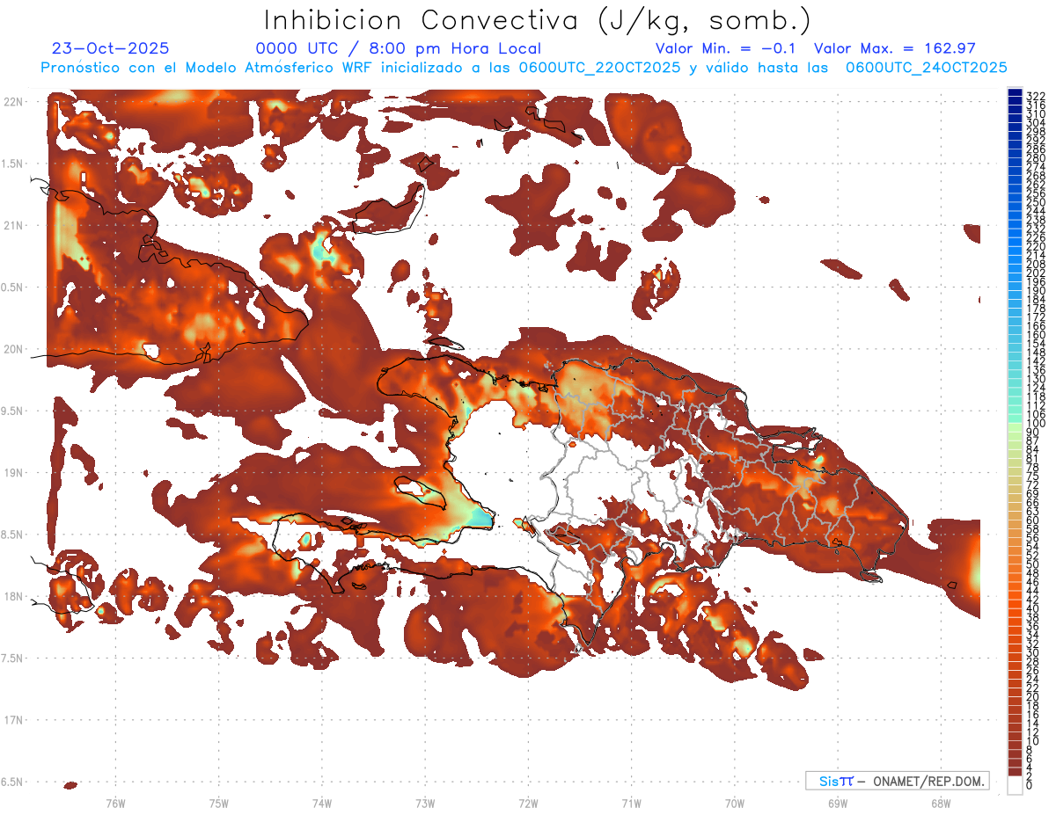
Task: Click the '21N' latitude label
Action: (13, 226)
